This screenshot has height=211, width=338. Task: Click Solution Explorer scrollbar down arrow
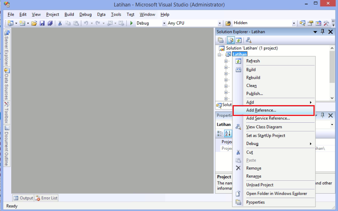pyautogui.click(x=332, y=98)
